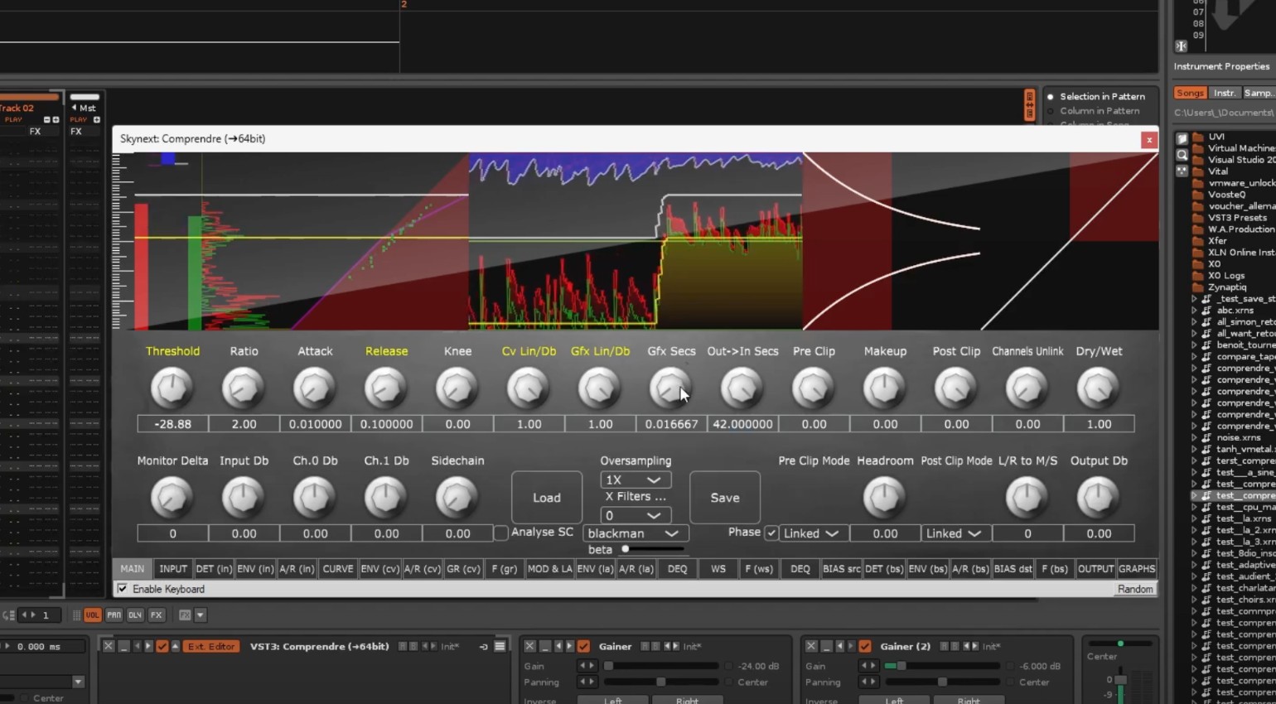Image resolution: width=1276 pixels, height=704 pixels.
Task: Click the beta slider handle
Action: coord(626,549)
